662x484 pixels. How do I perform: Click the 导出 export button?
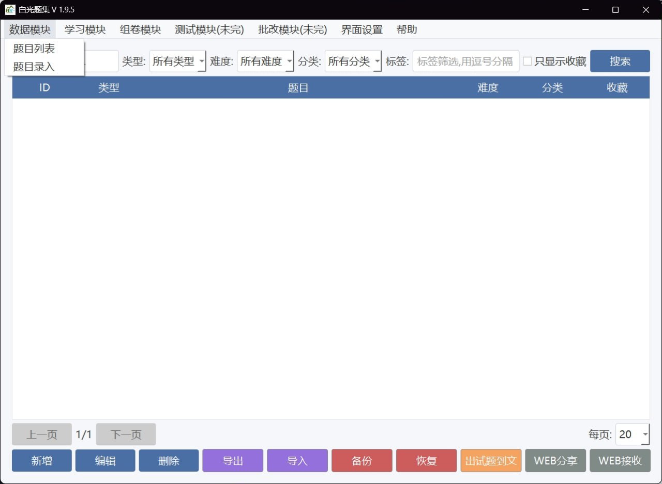[x=233, y=460]
